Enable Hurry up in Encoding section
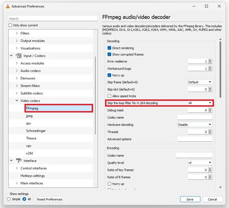 pos(109,184)
